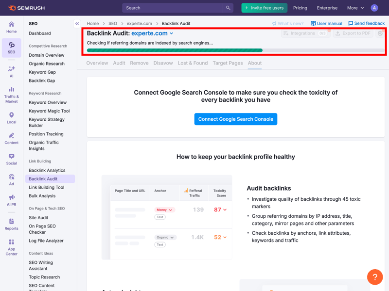Expand the experte.com project dropdown
The image size is (389, 291).
171,33
